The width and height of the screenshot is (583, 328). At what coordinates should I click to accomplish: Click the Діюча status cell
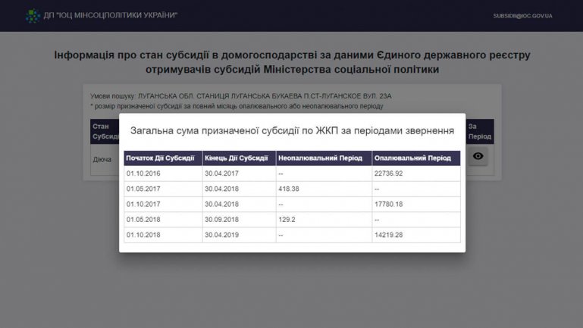(x=102, y=159)
